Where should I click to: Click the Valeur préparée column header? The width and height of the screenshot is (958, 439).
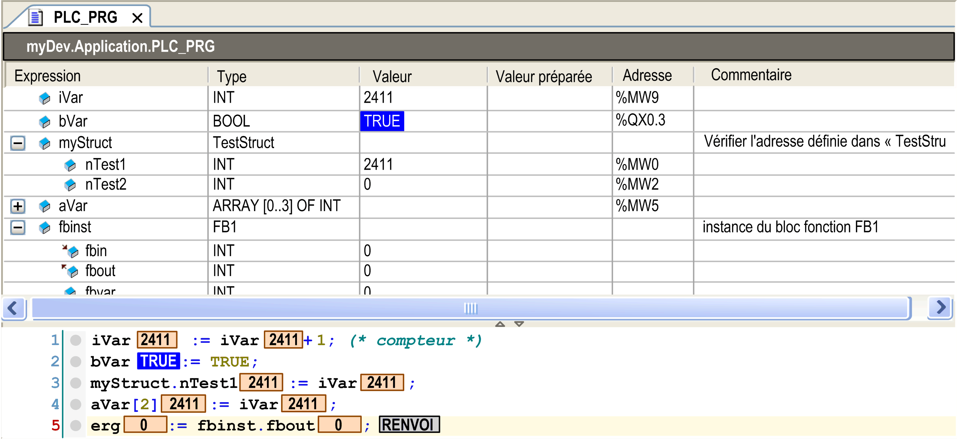click(544, 76)
